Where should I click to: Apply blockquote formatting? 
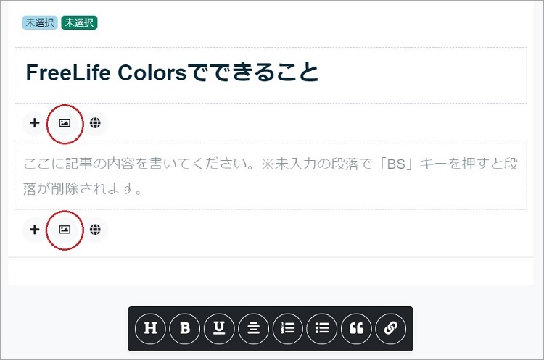click(357, 328)
